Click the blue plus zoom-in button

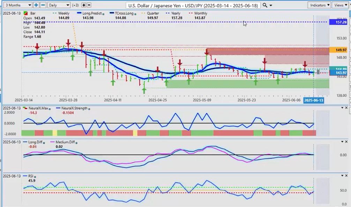[x=36, y=5]
